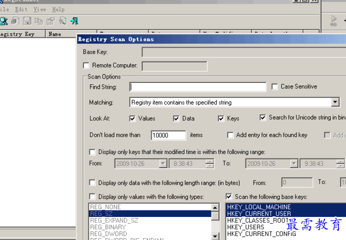Click types list scrollbar up arrow

coord(215,207)
